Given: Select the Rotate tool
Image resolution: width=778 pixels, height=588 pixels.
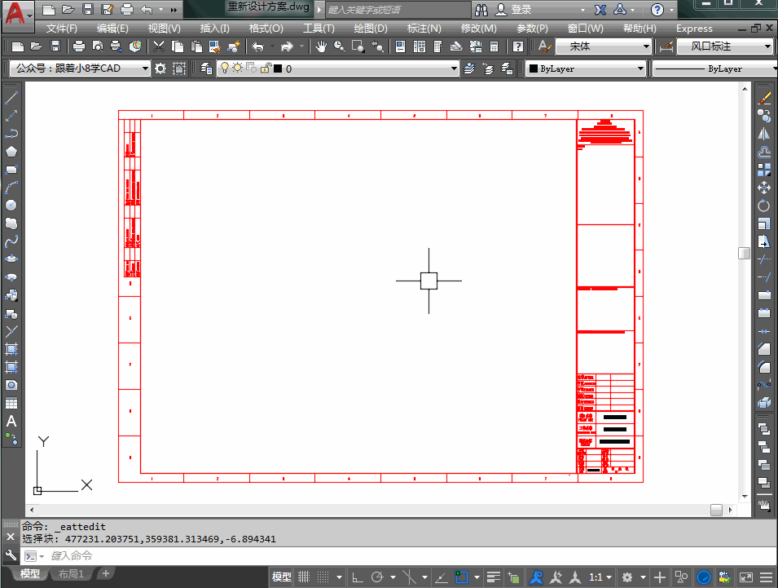Looking at the screenshot, I should [764, 206].
